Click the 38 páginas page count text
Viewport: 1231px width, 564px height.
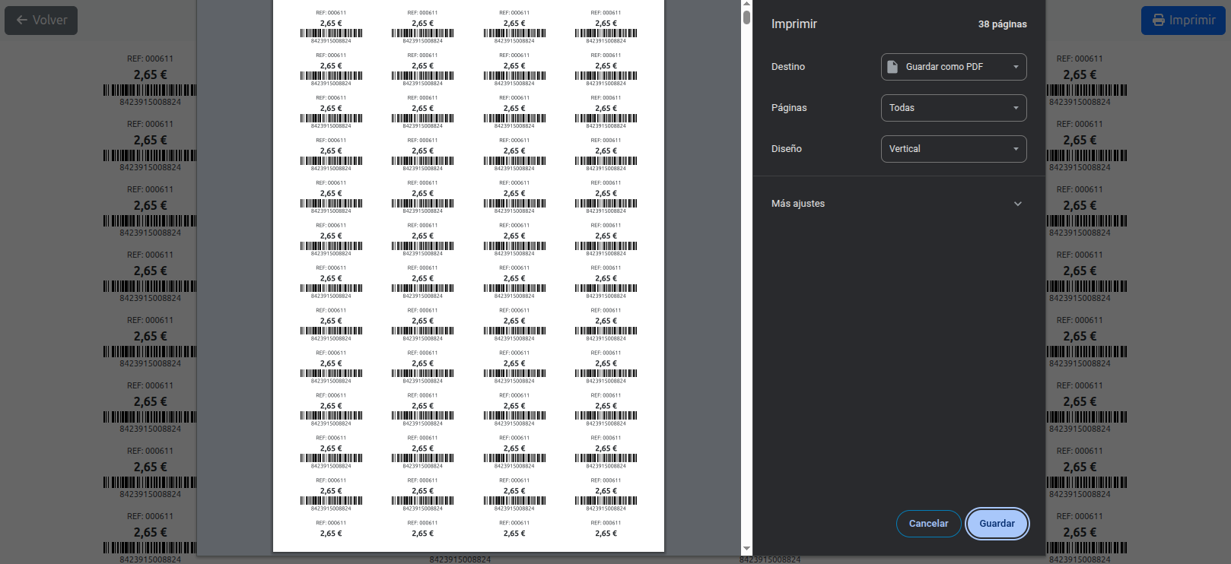point(1002,24)
